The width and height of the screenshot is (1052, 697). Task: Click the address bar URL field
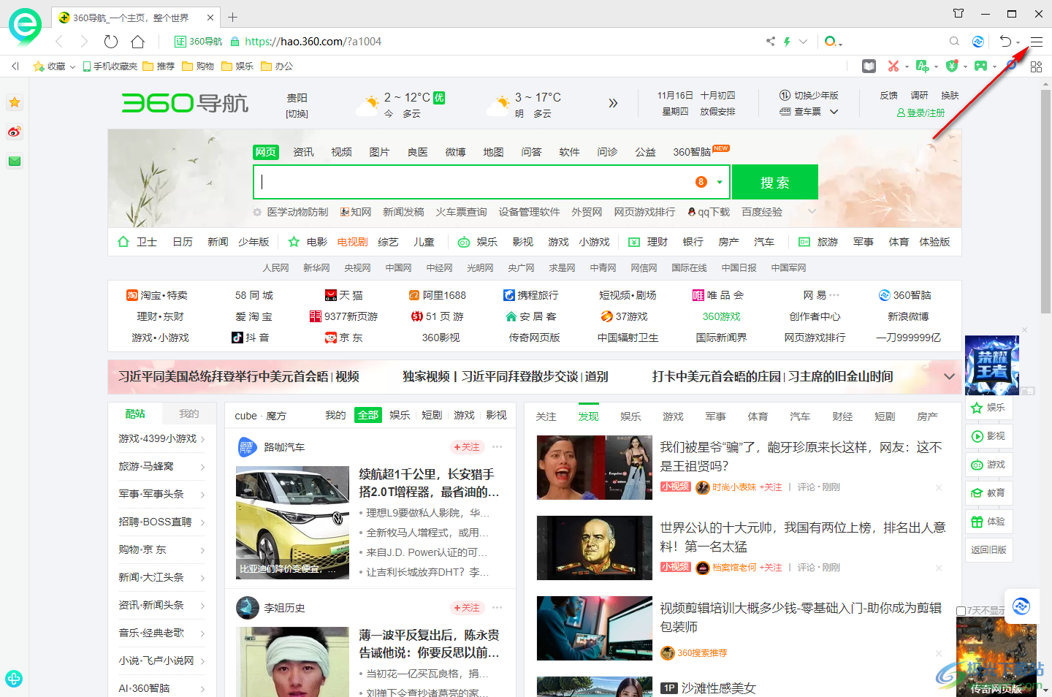pyautogui.click(x=497, y=42)
